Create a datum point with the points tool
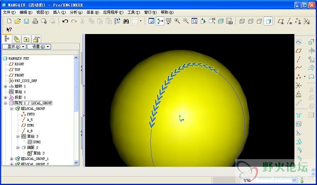Image resolution: width=317 pixels, height=185 pixels. click(x=298, y=77)
